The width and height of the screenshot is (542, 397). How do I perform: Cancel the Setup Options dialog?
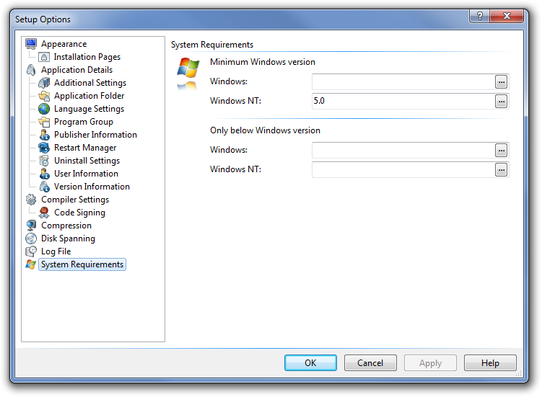(370, 363)
